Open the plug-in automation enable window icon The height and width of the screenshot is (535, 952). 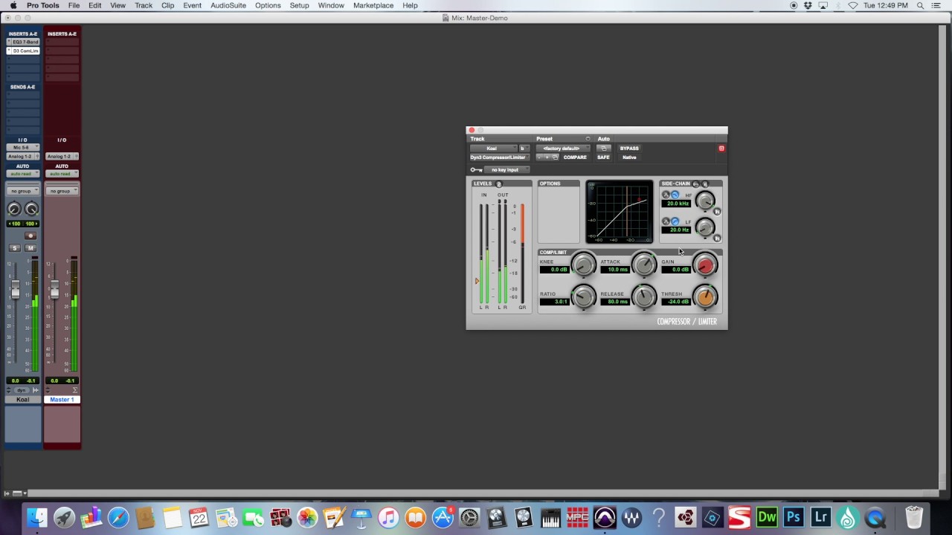pos(604,149)
